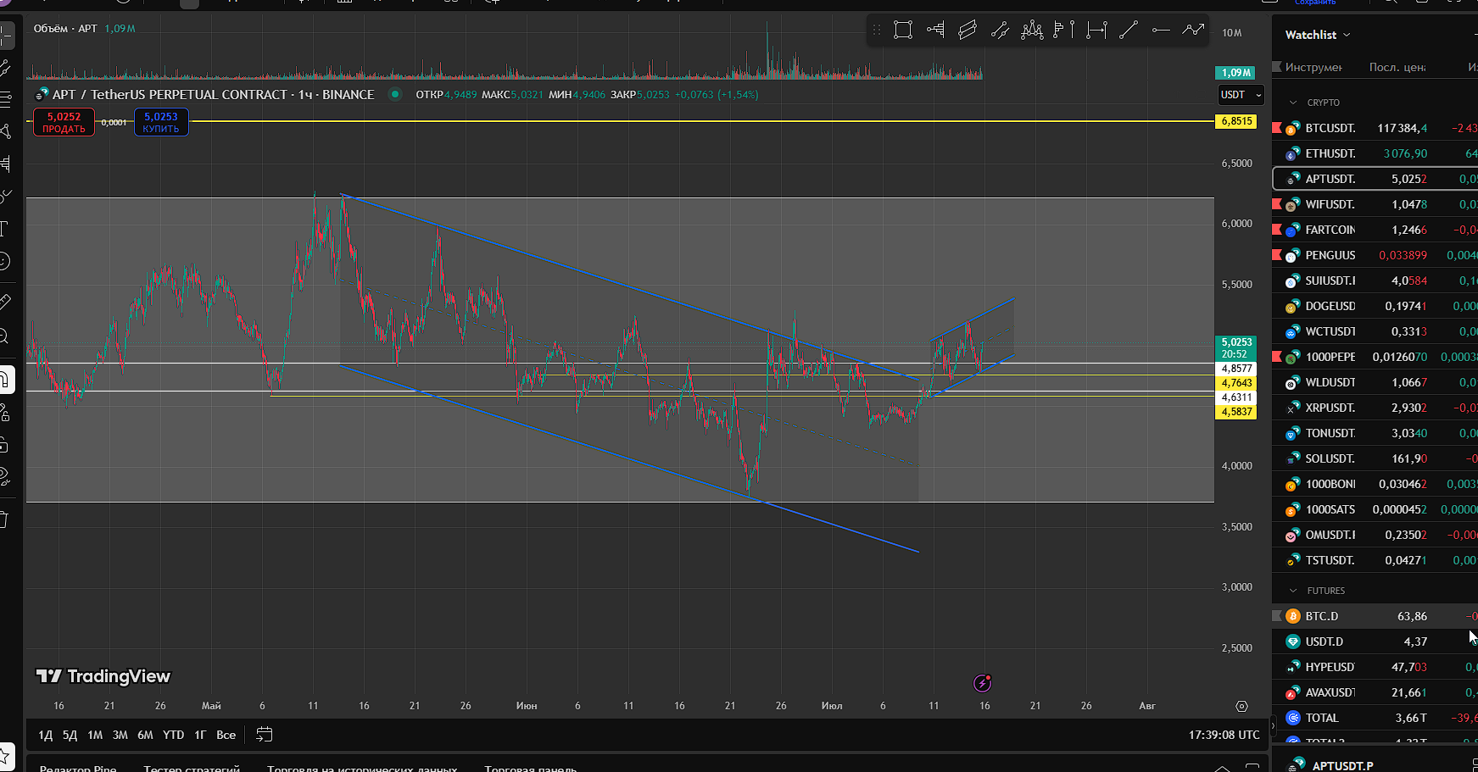Open timezone clock 17:39:08 UTC
Viewport: 1478px width, 772px height.
point(1224,735)
